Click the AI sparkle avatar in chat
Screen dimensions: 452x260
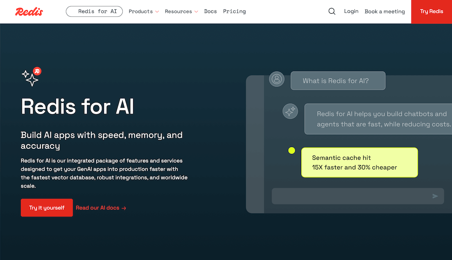[x=290, y=112]
